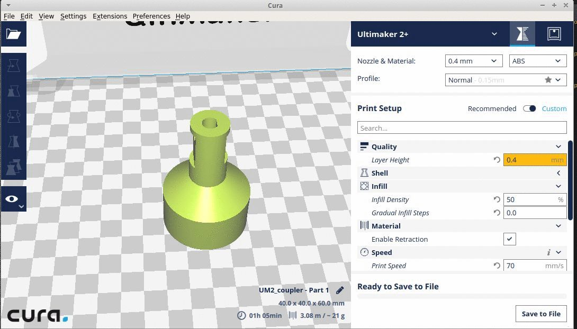This screenshot has height=329, width=577.
Task: Open the view mode eye icon menu
Action: 14,199
